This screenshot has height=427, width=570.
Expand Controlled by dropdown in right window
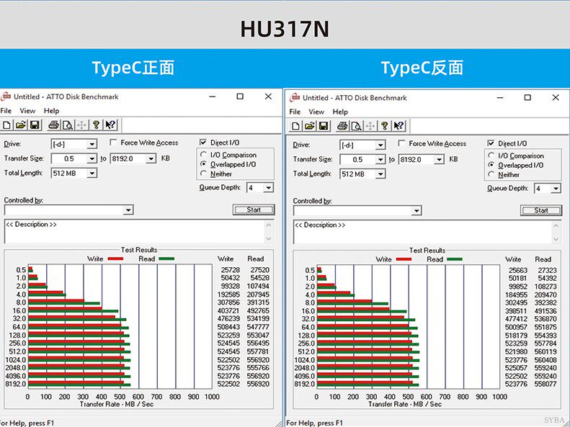(417, 210)
